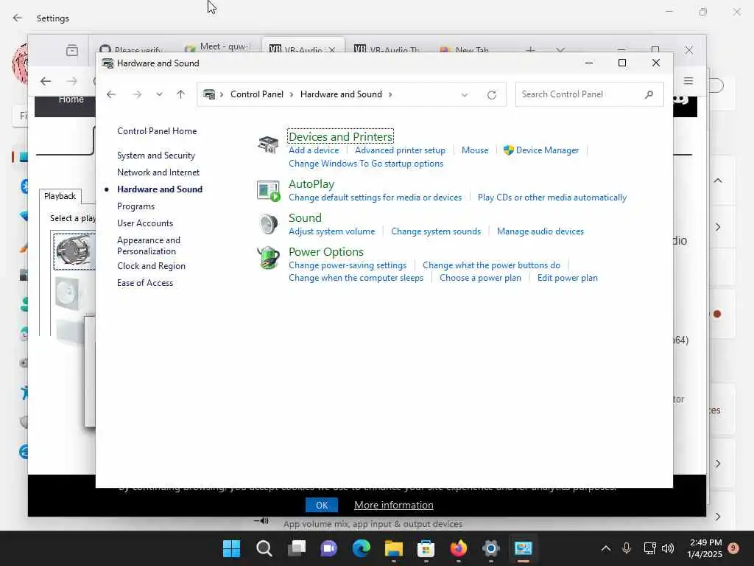Click Play CDs or other media automatically
This screenshot has height=566, width=754.
(x=552, y=198)
